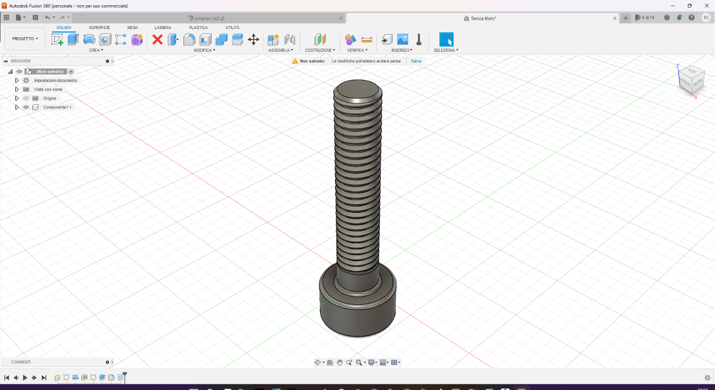Viewport: 715px width, 390px height.
Task: Open the MODIFICA dropdown menu
Action: tap(204, 50)
